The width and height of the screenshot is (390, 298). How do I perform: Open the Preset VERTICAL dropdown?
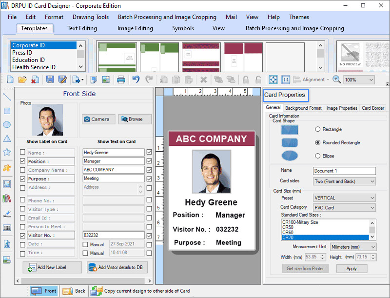click(x=344, y=198)
